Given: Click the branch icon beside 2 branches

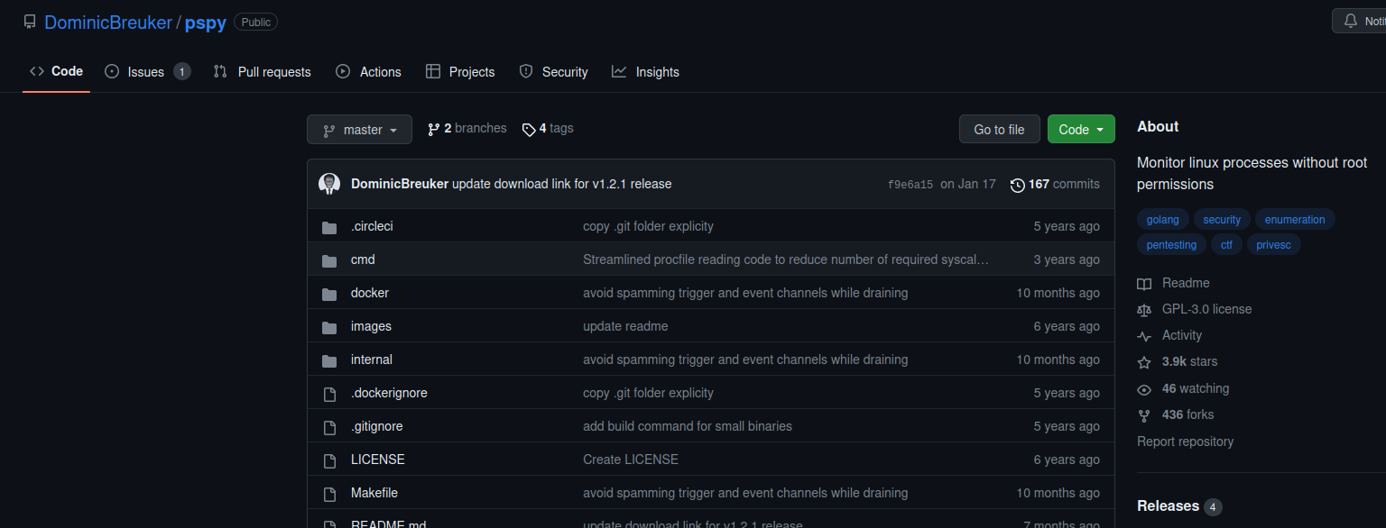Looking at the screenshot, I should click(434, 130).
